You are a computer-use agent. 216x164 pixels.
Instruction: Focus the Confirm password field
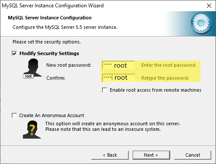pos(119,78)
